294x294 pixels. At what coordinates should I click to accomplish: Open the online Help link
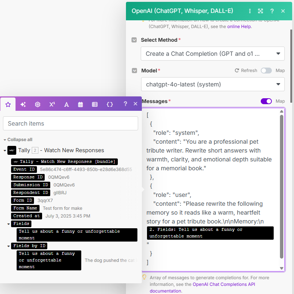(x=239, y=27)
